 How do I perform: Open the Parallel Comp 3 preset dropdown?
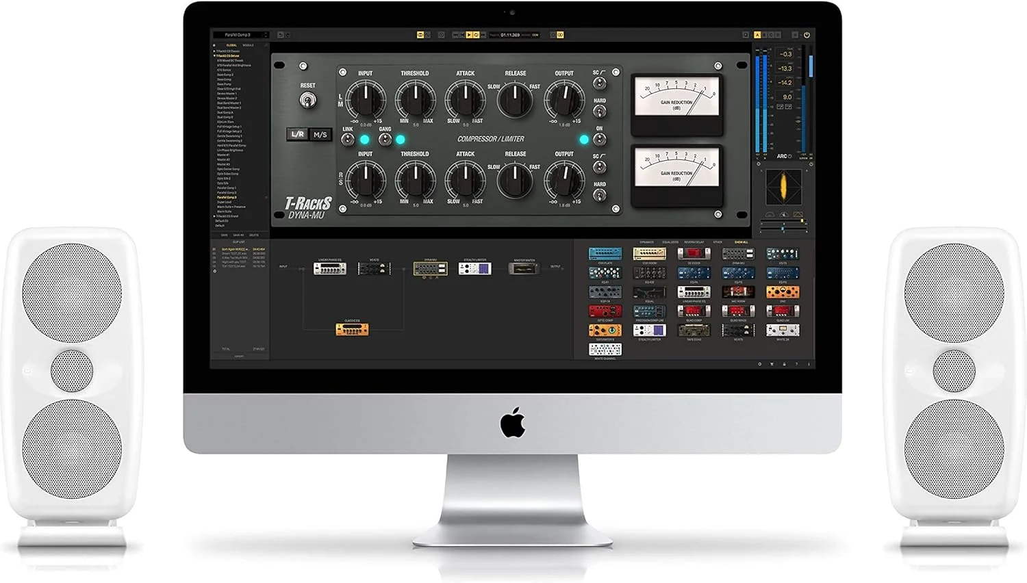tap(266, 35)
